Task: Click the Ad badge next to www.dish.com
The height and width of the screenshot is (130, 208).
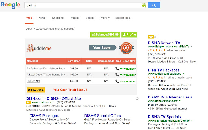Action: [x=29, y=102]
